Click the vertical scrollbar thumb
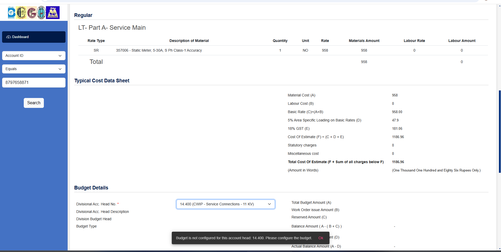This screenshot has width=501, height=252. pyautogui.click(x=499, y=132)
